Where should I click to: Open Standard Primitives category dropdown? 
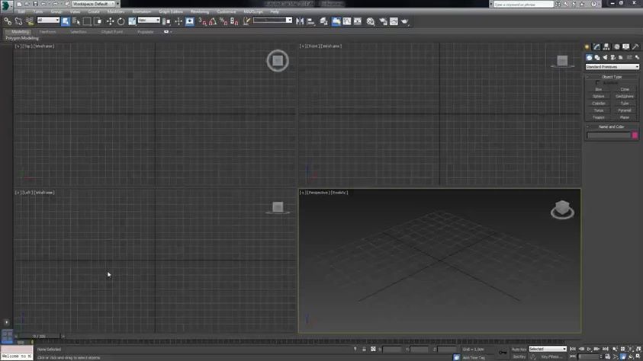tap(612, 67)
